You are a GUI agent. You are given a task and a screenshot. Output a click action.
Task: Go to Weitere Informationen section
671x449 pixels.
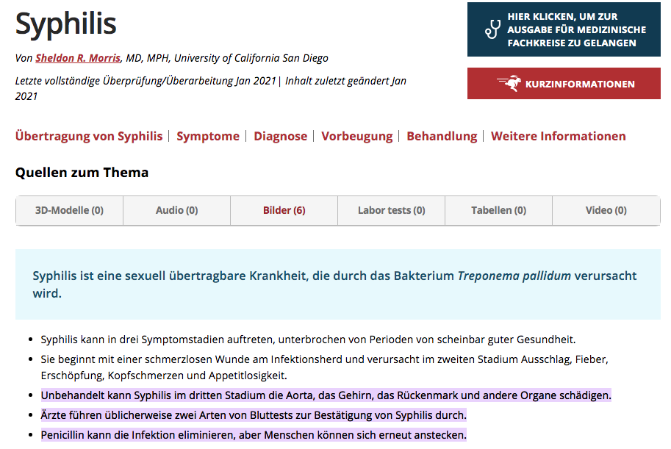pyautogui.click(x=558, y=136)
